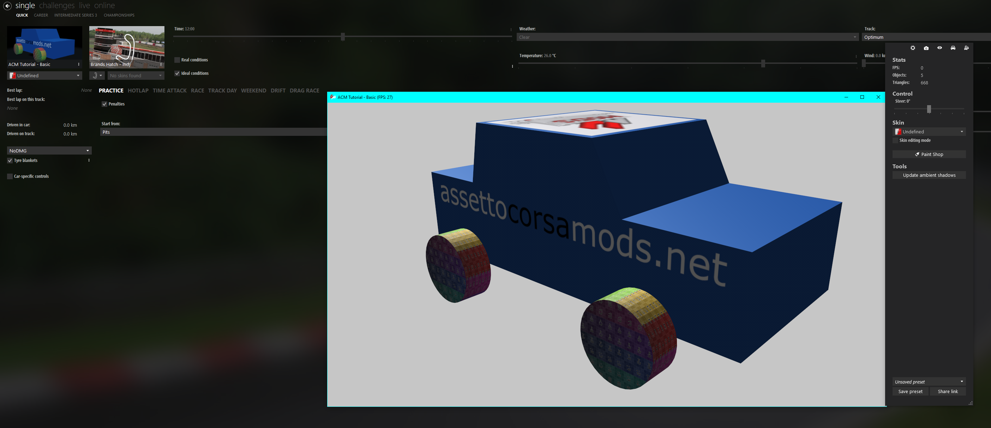
Task: Toggle Ideal conditions checkbox
Action: (x=177, y=73)
